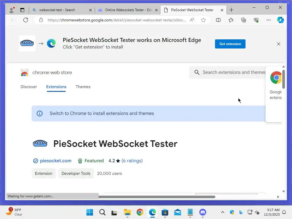Viewport: 292px width, 219px height.
Task: Open the Favorites list icon
Action: [x=231, y=20]
